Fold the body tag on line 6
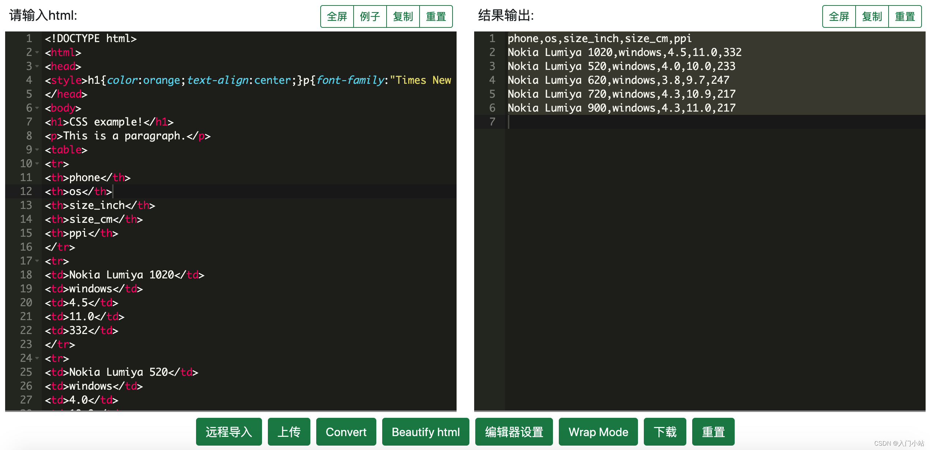Screen dimensions: 930x450 (37, 108)
